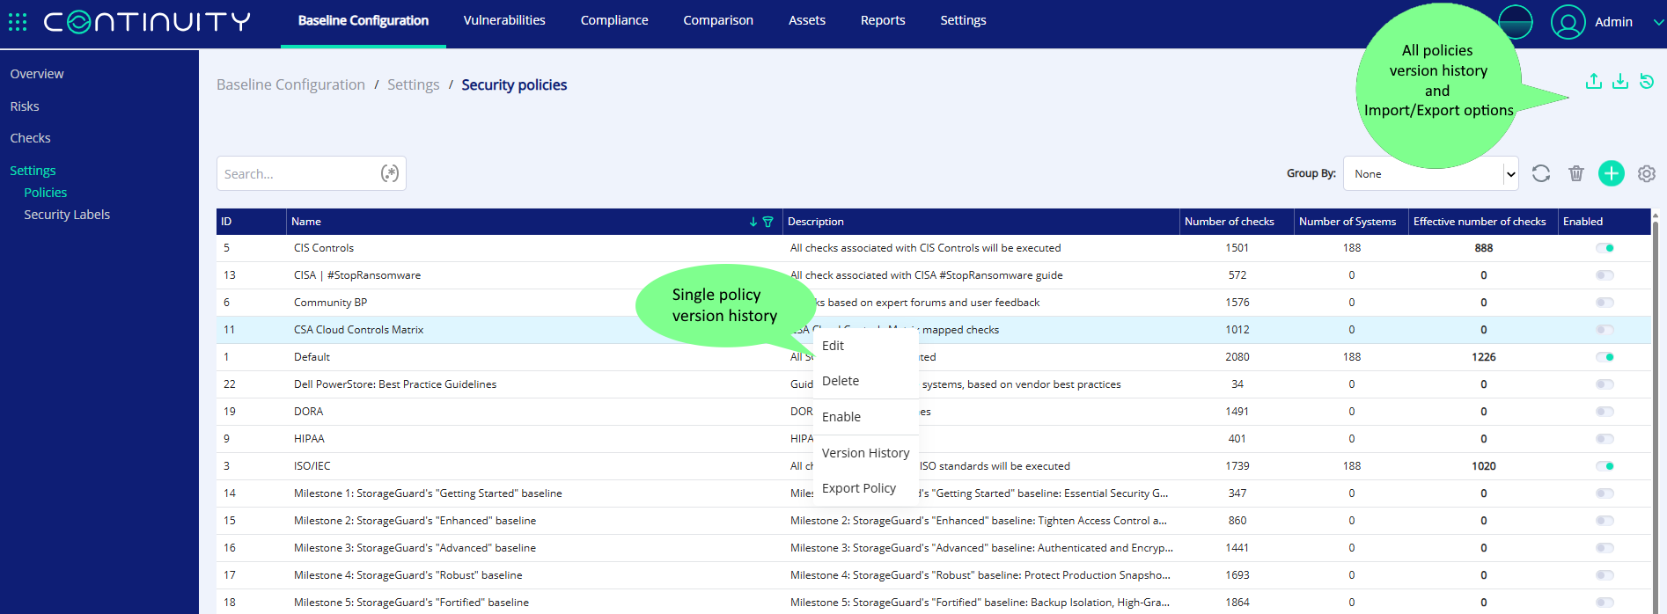Switch to the Reports tab

[883, 20]
